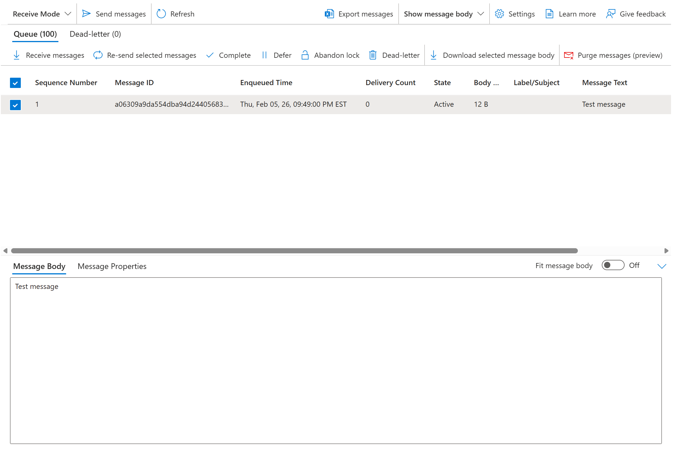
Task: Click the horizontal scrollbar right arrow
Action: [x=666, y=251]
